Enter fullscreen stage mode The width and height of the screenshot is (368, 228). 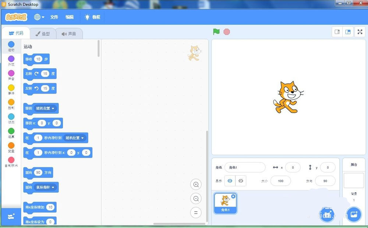[x=360, y=32]
